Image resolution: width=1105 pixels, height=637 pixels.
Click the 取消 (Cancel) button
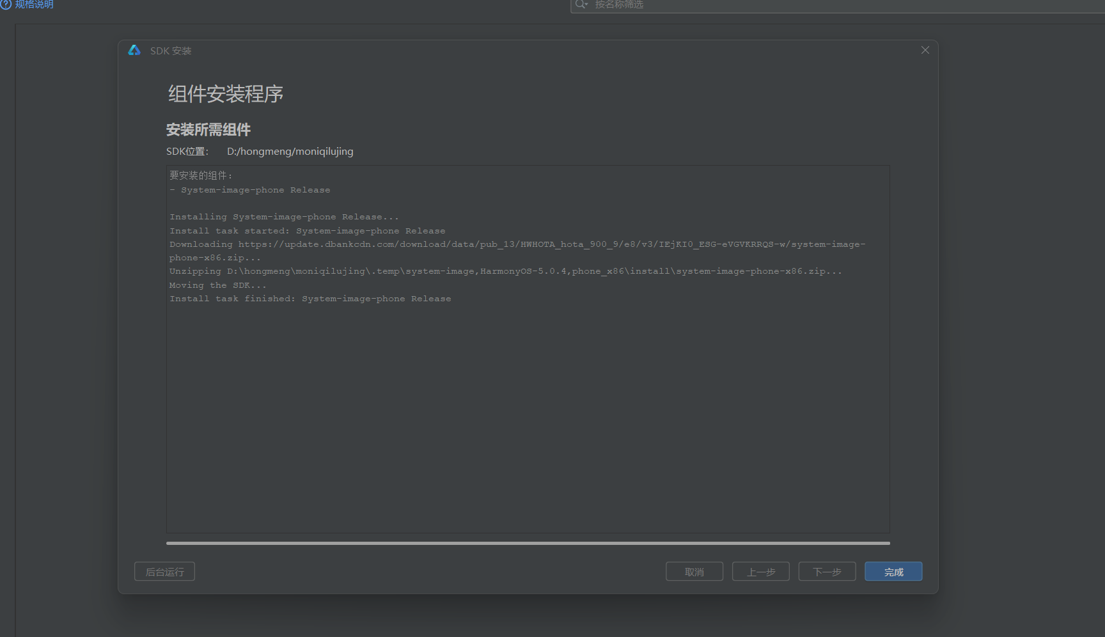694,572
